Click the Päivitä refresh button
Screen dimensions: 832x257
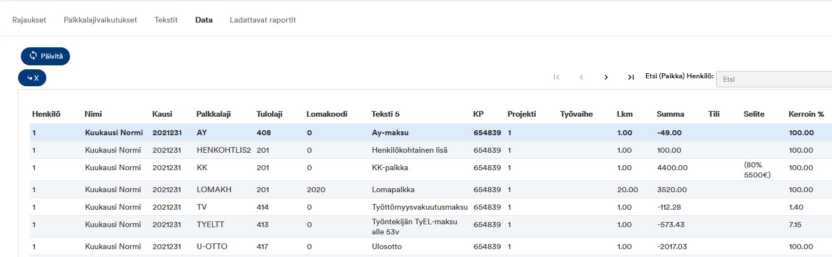[x=45, y=56]
